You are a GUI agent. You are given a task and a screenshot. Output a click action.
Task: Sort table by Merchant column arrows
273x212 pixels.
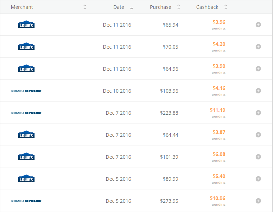[x=85, y=7]
